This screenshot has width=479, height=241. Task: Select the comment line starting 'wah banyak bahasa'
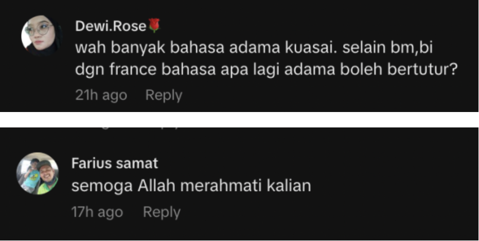coord(254,48)
